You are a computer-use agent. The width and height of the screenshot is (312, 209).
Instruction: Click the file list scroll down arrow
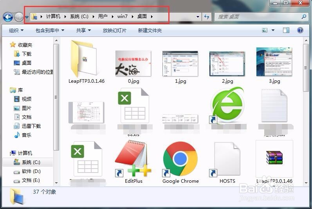coord(306,183)
